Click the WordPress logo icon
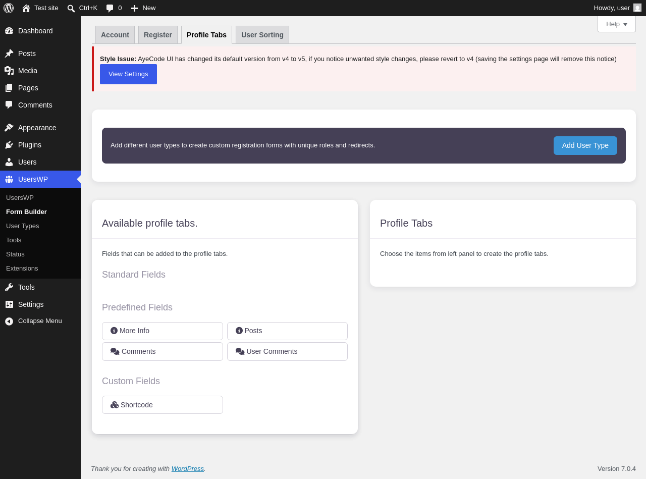The width and height of the screenshot is (646, 479). point(9,8)
